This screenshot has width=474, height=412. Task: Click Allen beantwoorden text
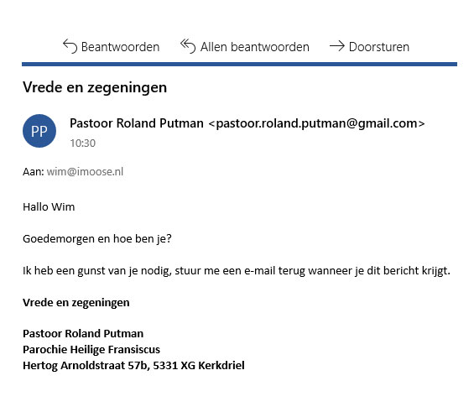pyautogui.click(x=255, y=47)
